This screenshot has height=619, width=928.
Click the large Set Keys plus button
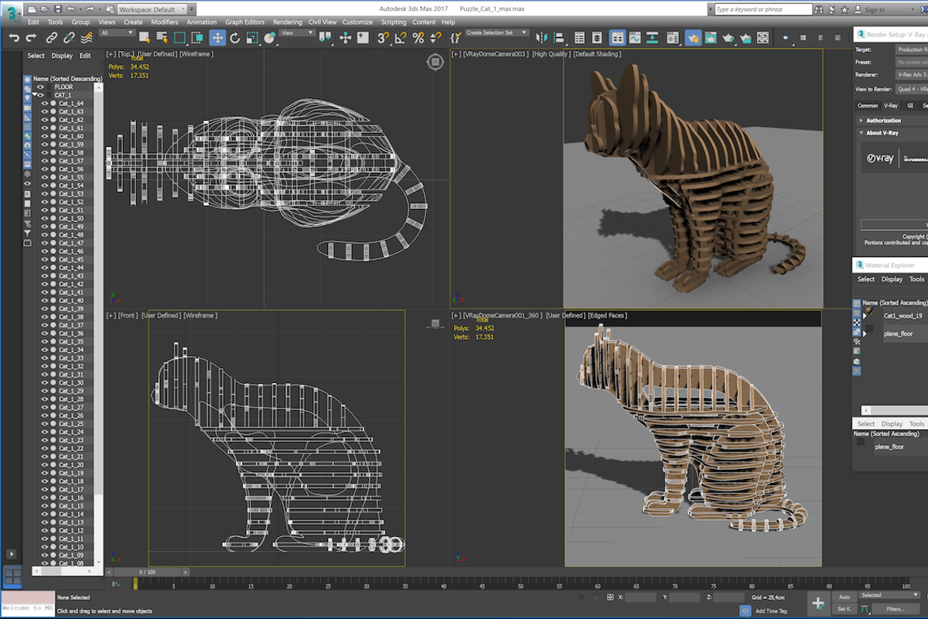point(818,603)
